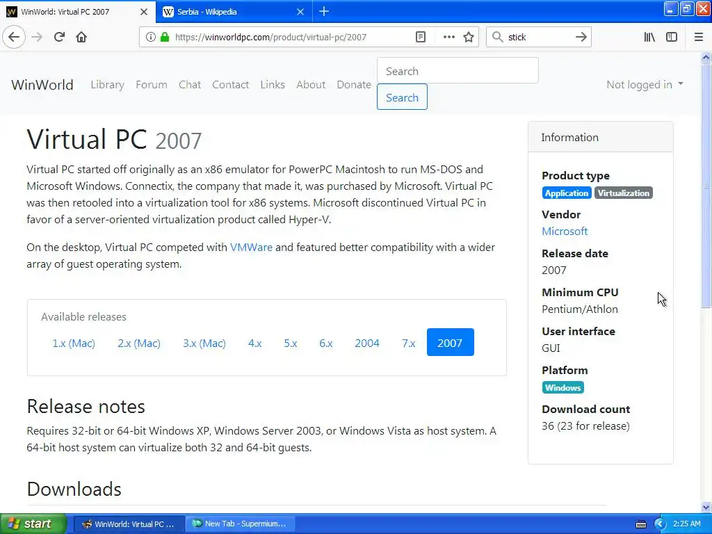Expand the Not logged in dropdown
The image size is (712, 534).
click(645, 85)
